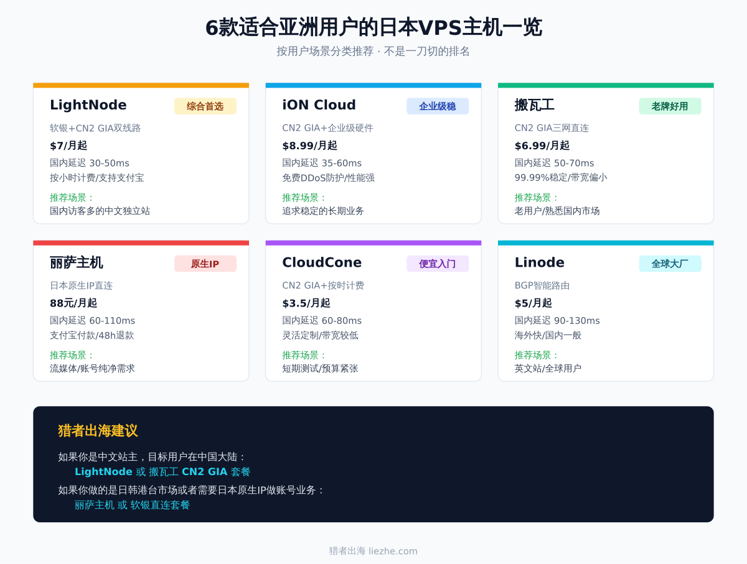Screen dimensions: 747x564
Task: Click 国内延迟 30-50ms text
Action: (90, 163)
